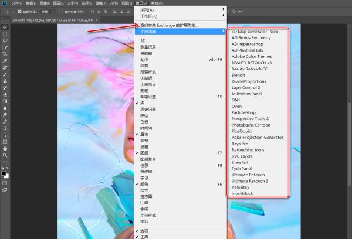Image resolution: width=352 pixels, height=239 pixels.
Task: Click 查找有关 Exchange 的扩展功能 entry
Action: [170, 25]
